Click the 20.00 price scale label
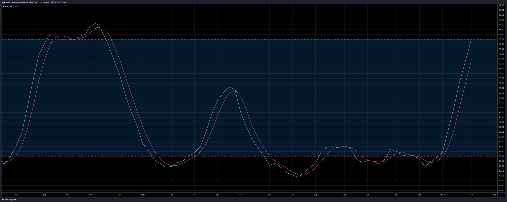The height and width of the screenshot is (202, 507). coord(501,156)
